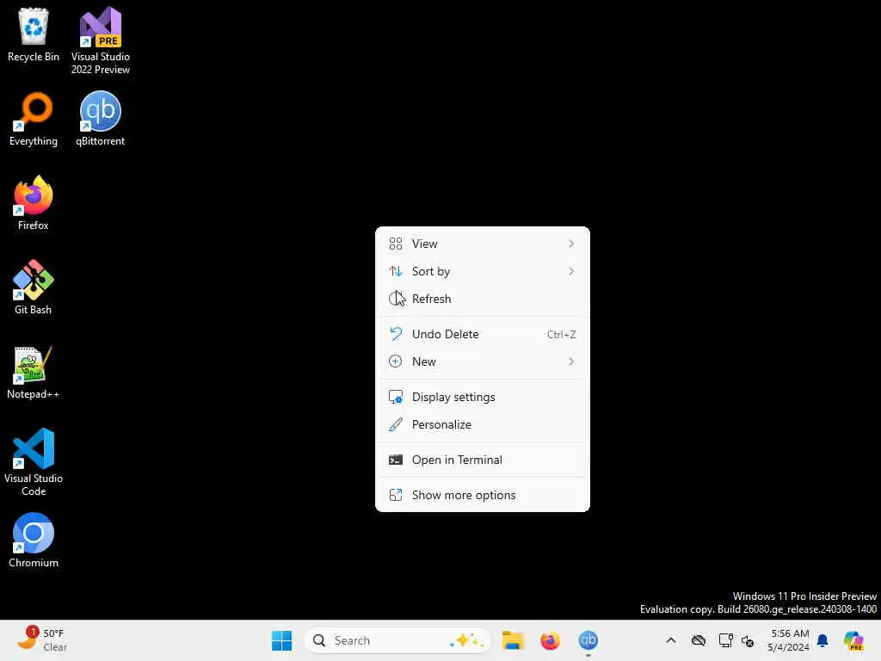Click the sparkle highlight icon in Search
The width and height of the screenshot is (881, 661).
465,640
